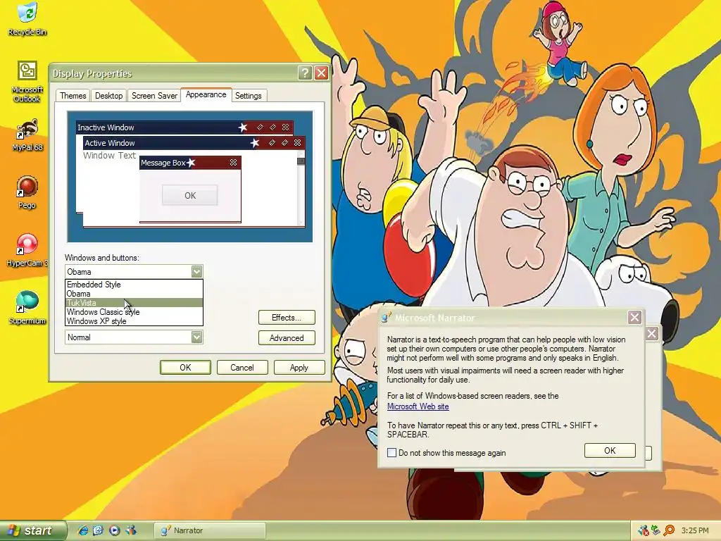Choose TukVista from the style list
Viewport: 721px width, 541px height.
134,303
